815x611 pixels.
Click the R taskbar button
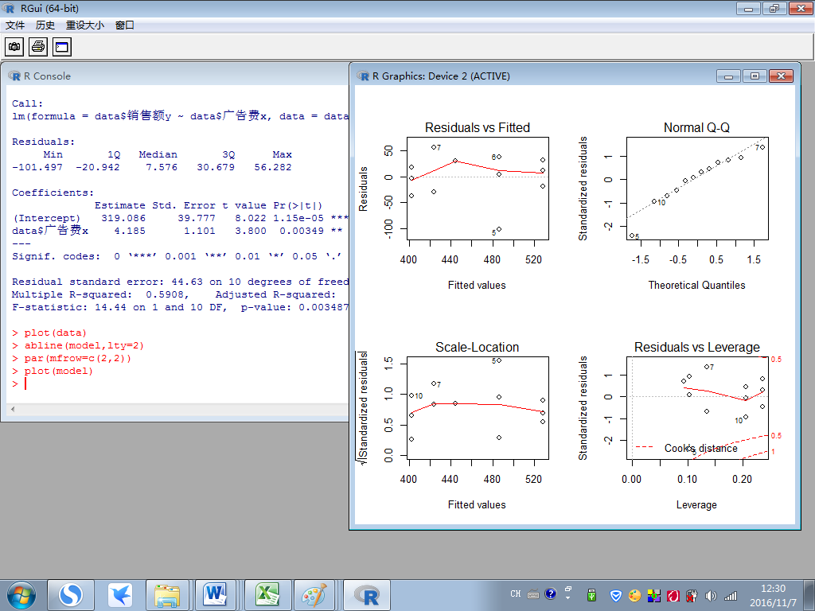[367, 595]
